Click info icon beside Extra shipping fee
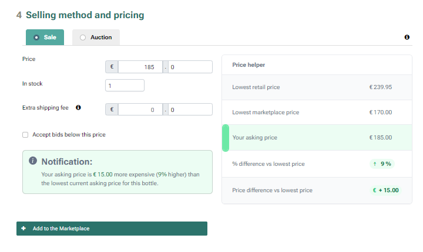The width and height of the screenshot is (423, 252). 78,108
